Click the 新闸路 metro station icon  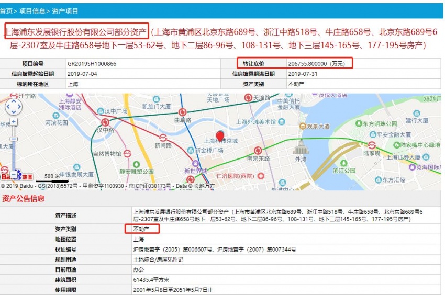pos(163,138)
